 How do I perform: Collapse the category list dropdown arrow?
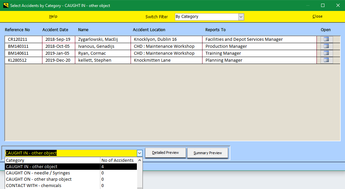coord(140,153)
